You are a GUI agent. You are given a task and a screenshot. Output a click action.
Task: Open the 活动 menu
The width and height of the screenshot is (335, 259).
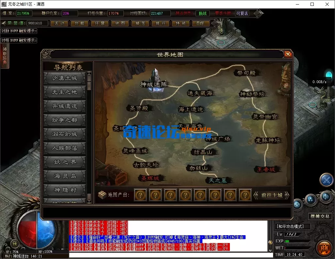click(x=59, y=23)
